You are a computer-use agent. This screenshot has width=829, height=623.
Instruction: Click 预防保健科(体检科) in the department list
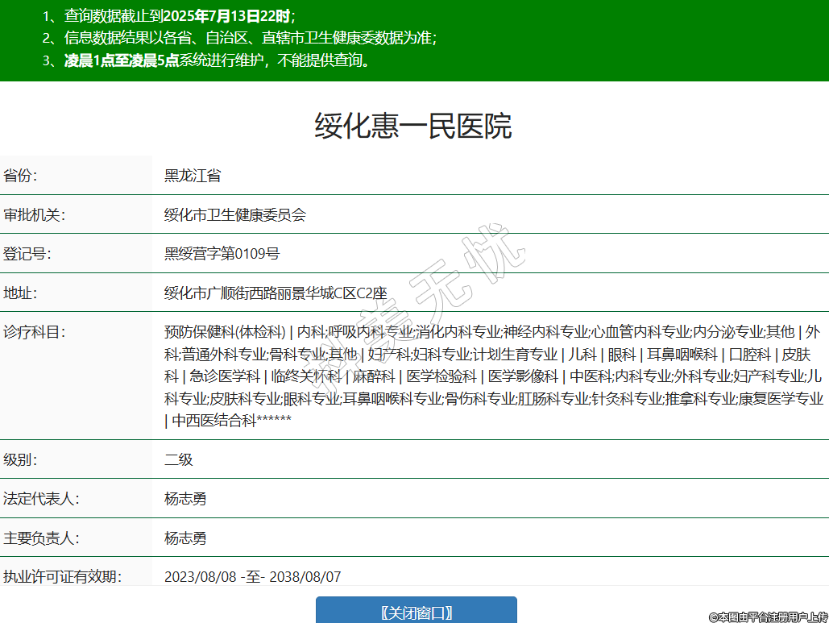[x=225, y=332]
